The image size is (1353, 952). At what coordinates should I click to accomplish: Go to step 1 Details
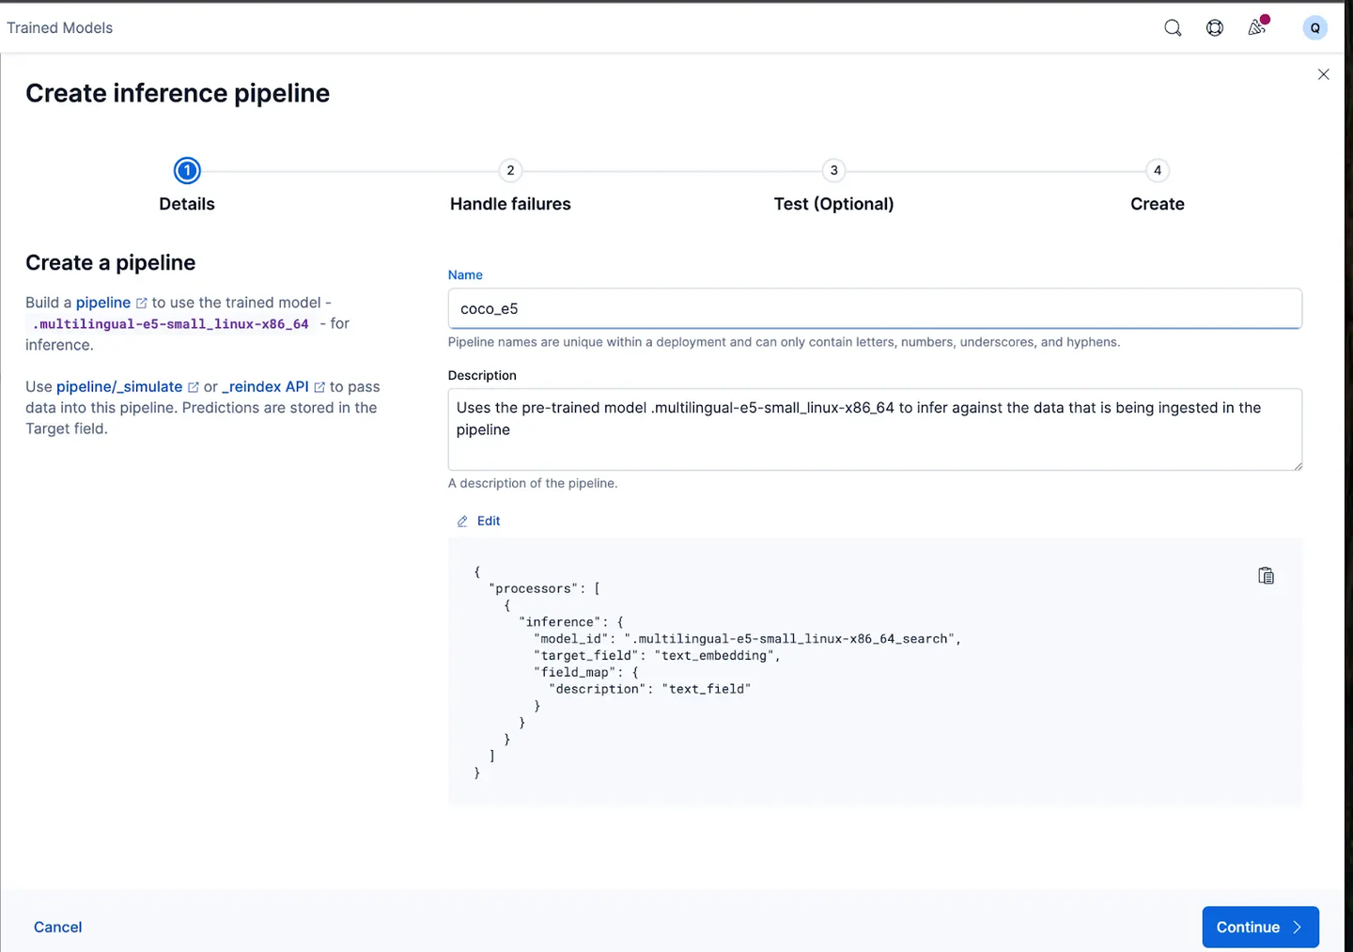click(x=187, y=171)
